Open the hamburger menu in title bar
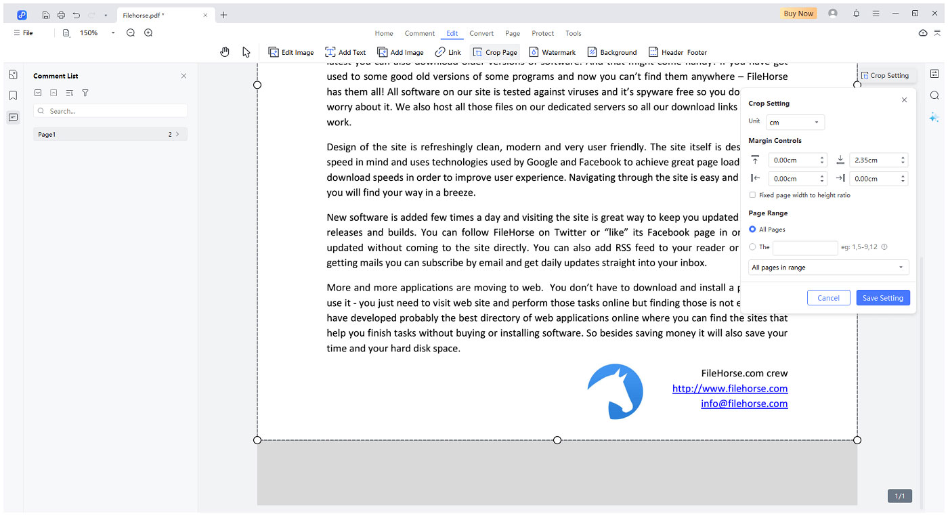Screen dimensions: 948x516 (876, 14)
